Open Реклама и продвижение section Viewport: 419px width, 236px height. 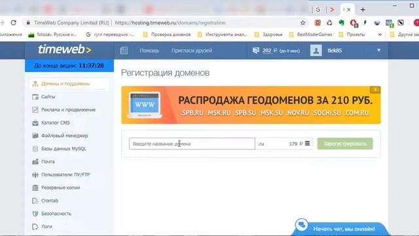pyautogui.click(x=68, y=109)
